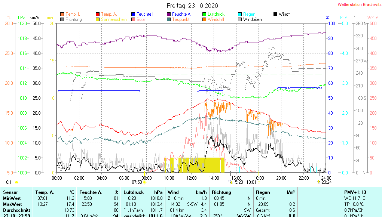Pick the green Luftdruck legend swatch
Viewport: 382px width, 217px height.
[204, 14]
